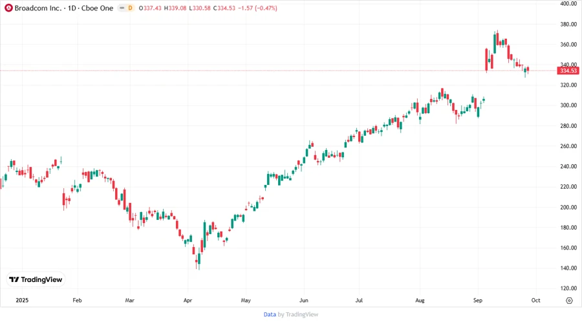
Task: Click the change value −1.57 (−0.47%)
Action: (x=257, y=8)
